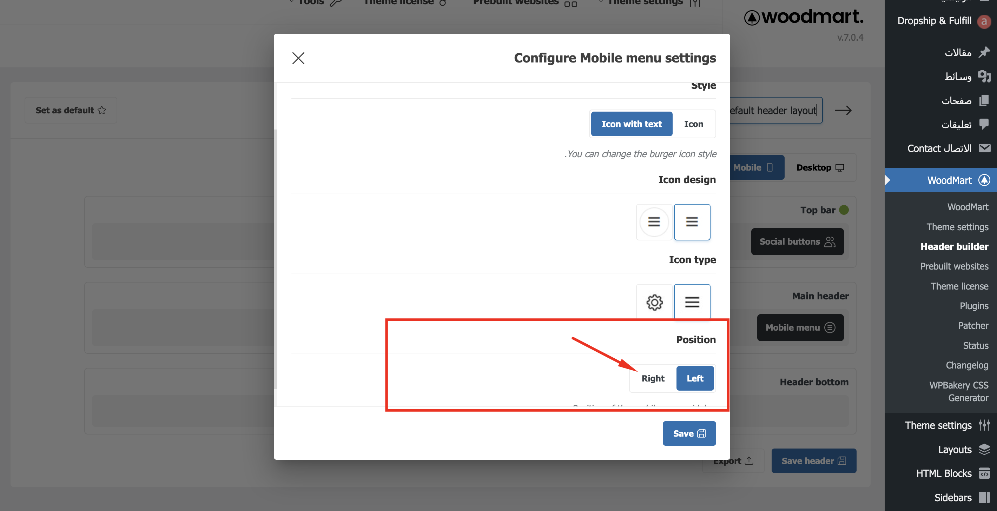The width and height of the screenshot is (997, 511).
Task: Click the media icon next to وسائط
Action: coord(984,76)
